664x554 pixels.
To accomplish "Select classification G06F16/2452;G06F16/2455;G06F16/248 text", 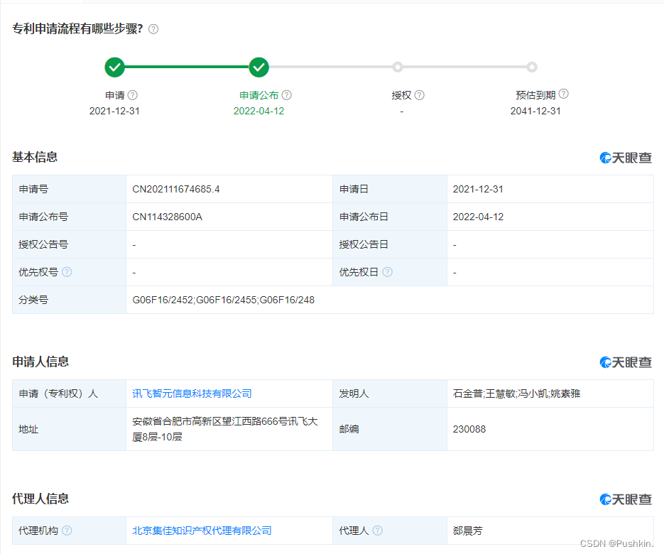I will (x=223, y=300).
